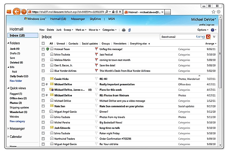Go back with the browser Back arrow
This screenshot has width=228, height=153.
point(17,11)
